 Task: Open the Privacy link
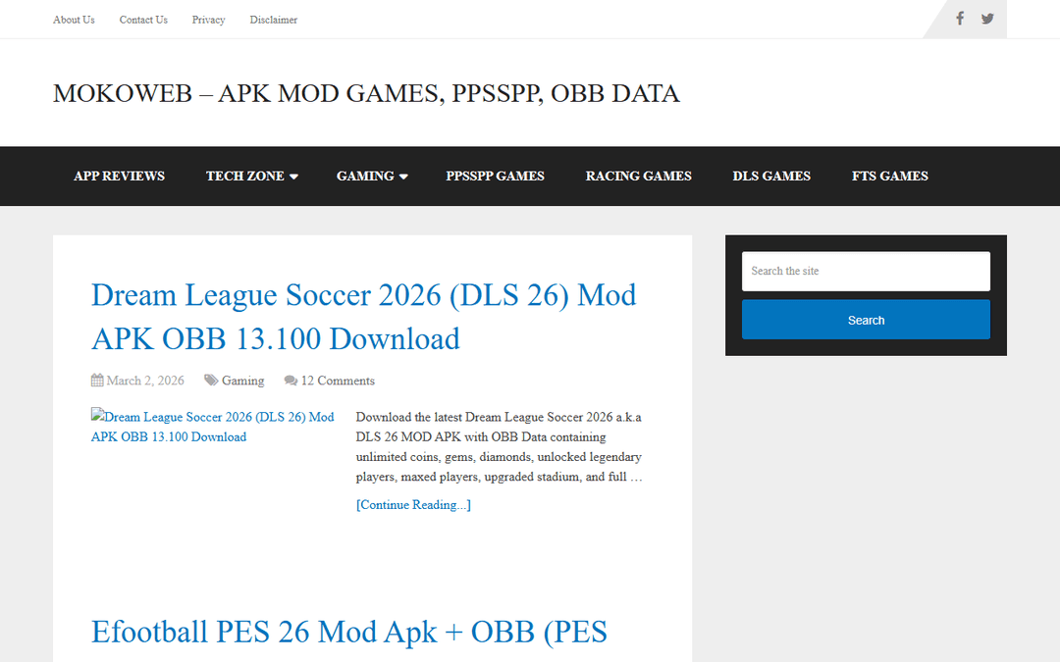coord(208,20)
